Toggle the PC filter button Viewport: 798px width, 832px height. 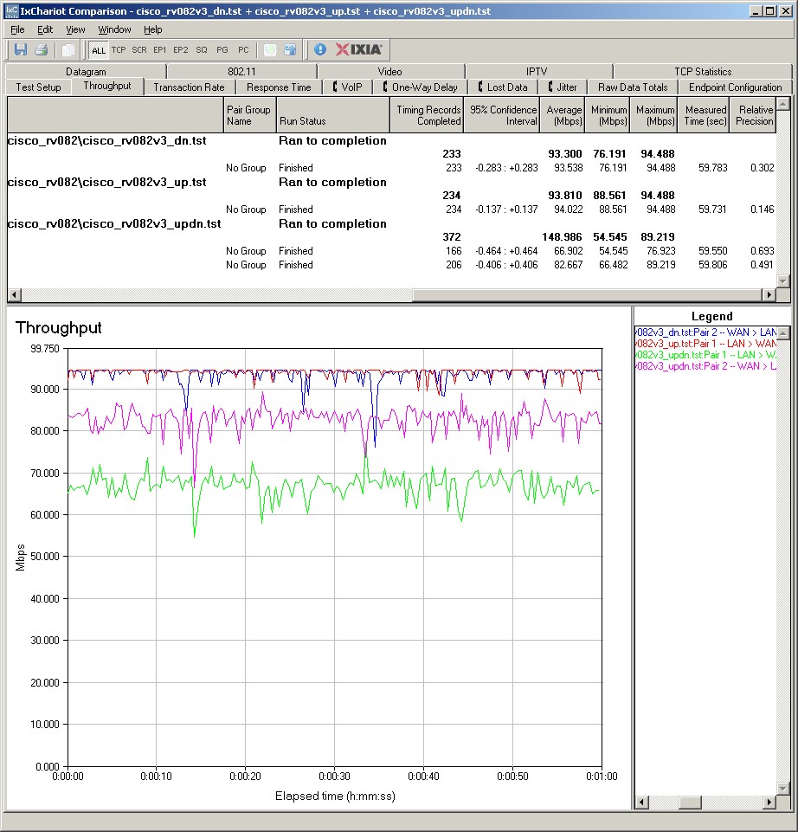[x=243, y=50]
